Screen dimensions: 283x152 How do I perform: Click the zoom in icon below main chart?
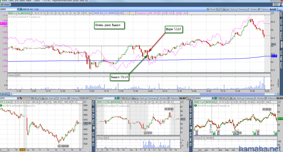point(3,94)
